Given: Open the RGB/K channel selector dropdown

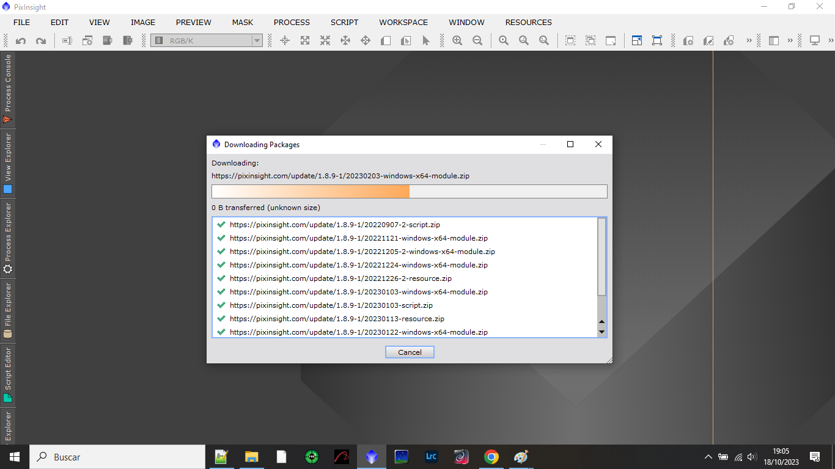Looking at the screenshot, I should [207, 40].
